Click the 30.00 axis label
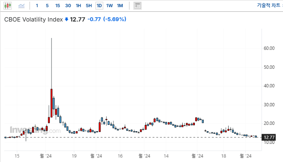The width and height of the screenshot is (283, 162). [269, 105]
